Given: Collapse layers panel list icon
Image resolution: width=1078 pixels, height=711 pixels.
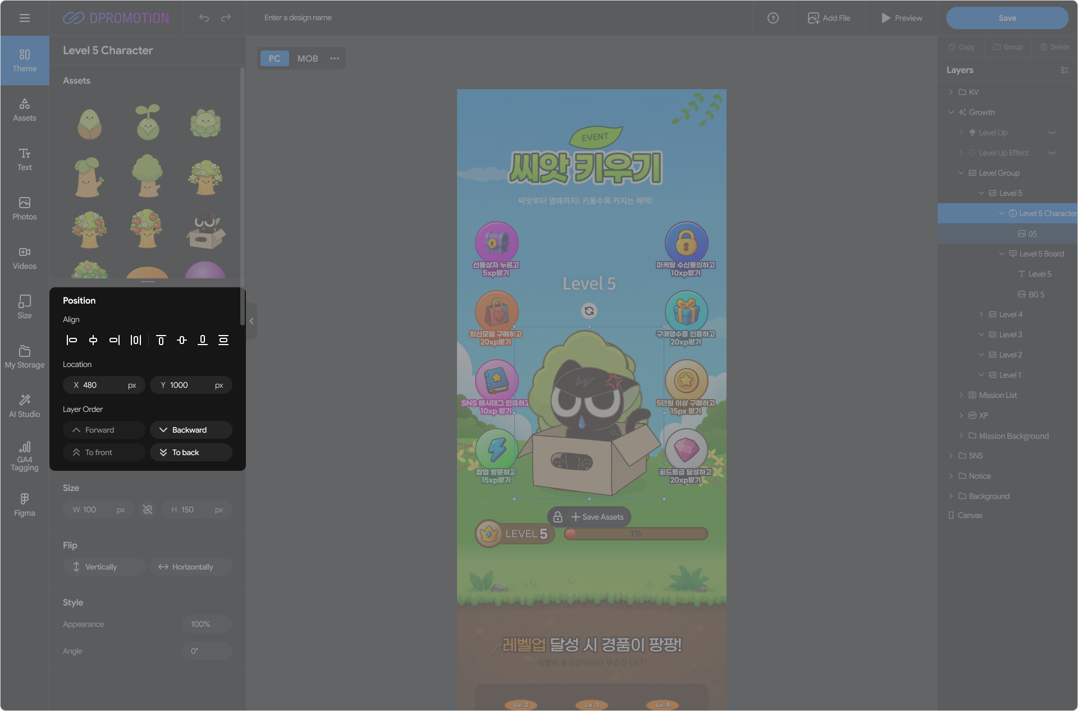Looking at the screenshot, I should [x=1064, y=70].
